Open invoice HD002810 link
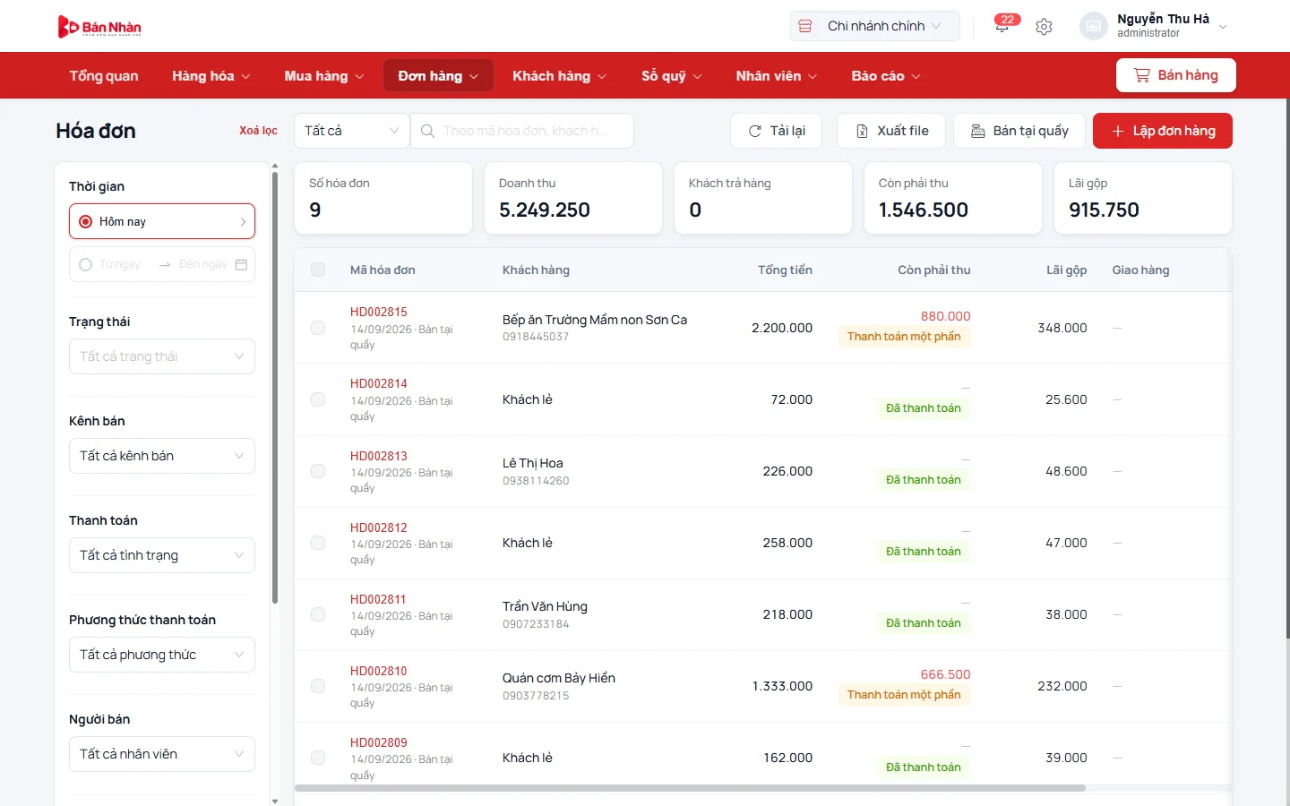This screenshot has width=1290, height=806. click(x=378, y=671)
